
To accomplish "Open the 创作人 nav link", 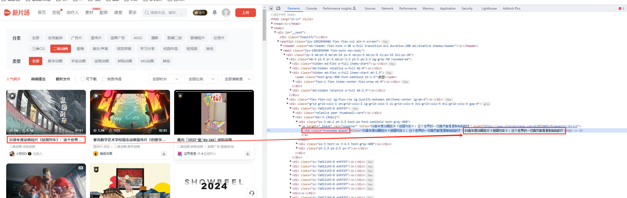I will (x=73, y=13).
